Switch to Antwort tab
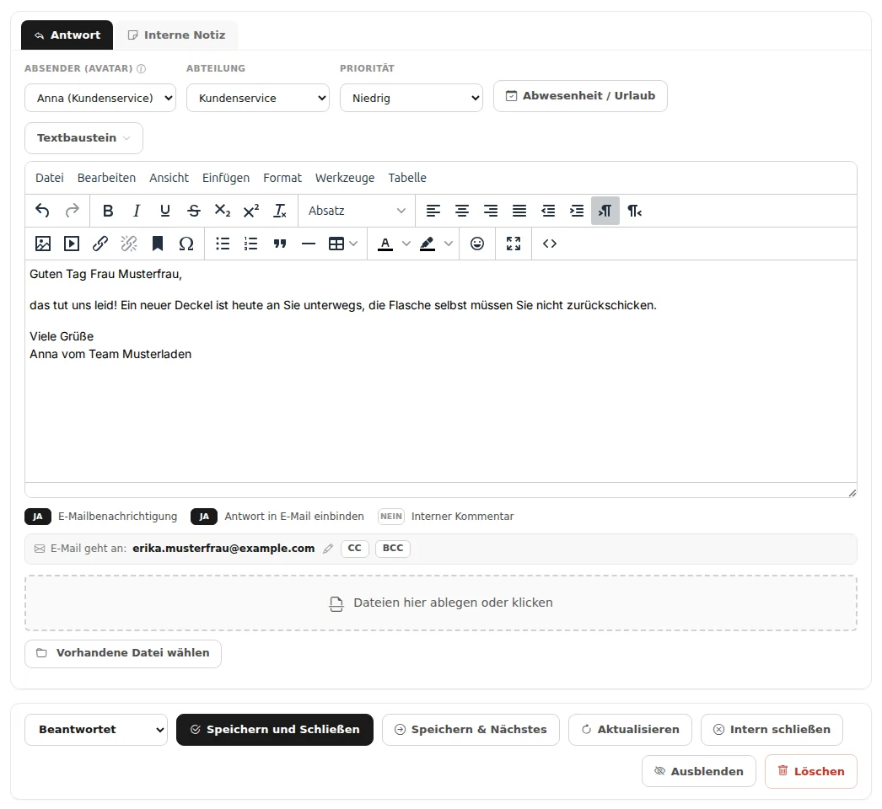This screenshot has width=882, height=809. (67, 35)
